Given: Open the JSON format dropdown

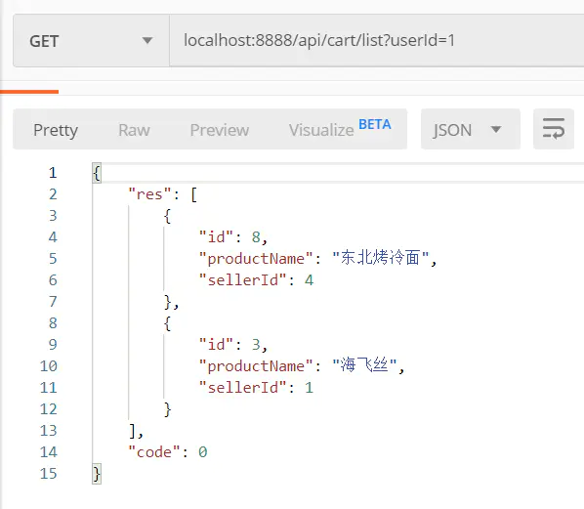Looking at the screenshot, I should (471, 129).
